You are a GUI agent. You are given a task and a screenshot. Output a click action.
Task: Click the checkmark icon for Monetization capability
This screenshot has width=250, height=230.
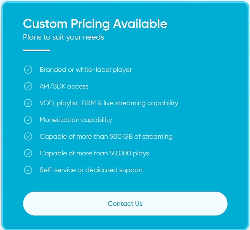click(28, 120)
